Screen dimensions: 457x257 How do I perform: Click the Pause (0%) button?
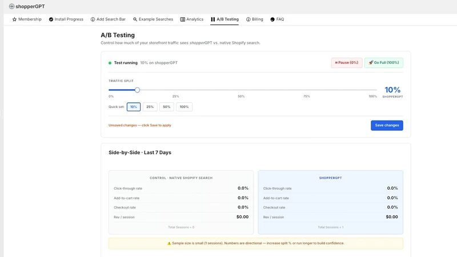click(347, 63)
